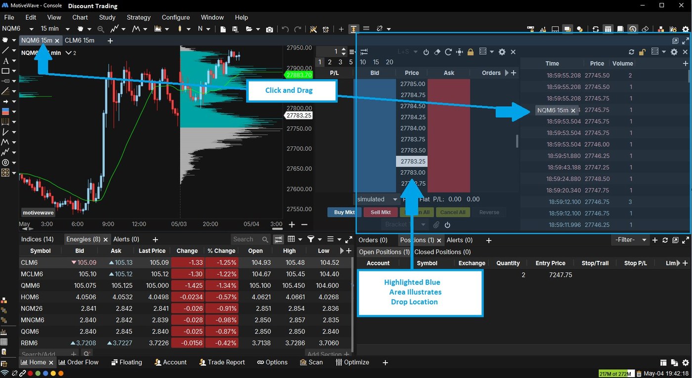This screenshot has width=692, height=378.
Task: Click the DOM power icon
Action: 426,52
